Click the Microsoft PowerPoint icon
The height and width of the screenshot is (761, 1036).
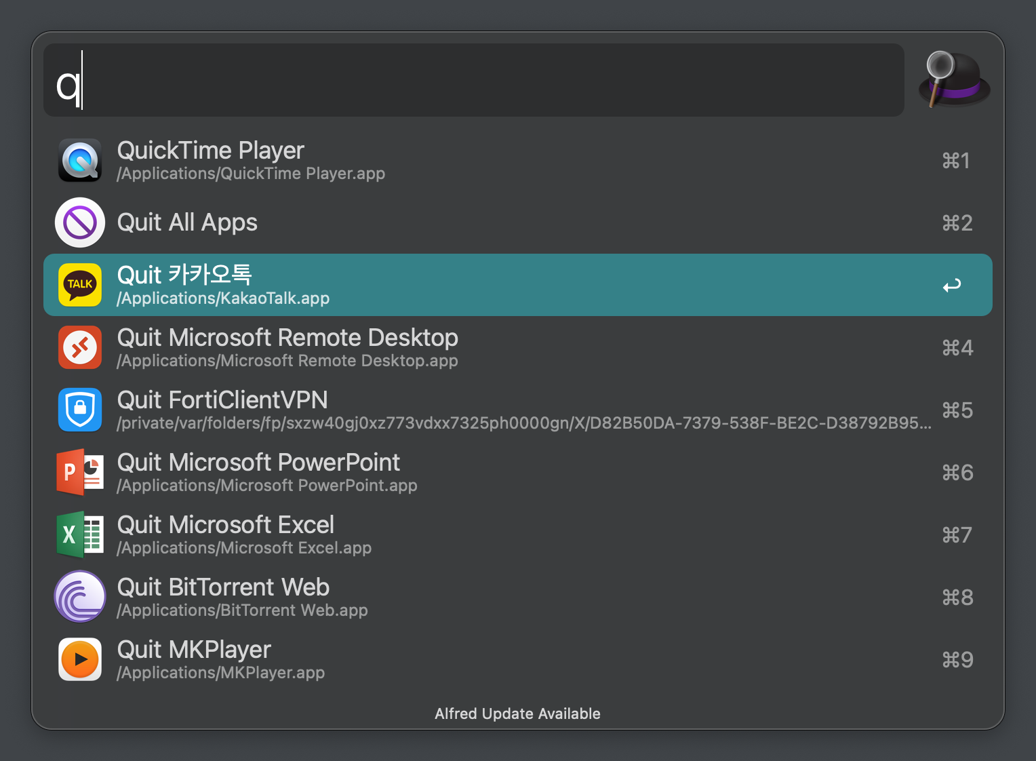[80, 472]
